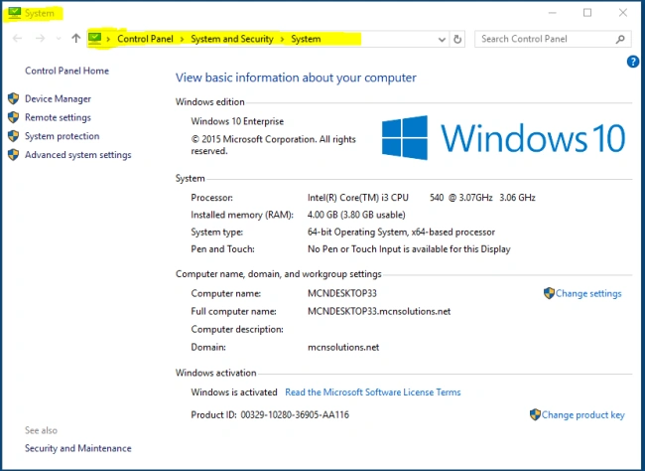Click the shield icon next to Change settings
The width and height of the screenshot is (645, 471).
point(549,293)
